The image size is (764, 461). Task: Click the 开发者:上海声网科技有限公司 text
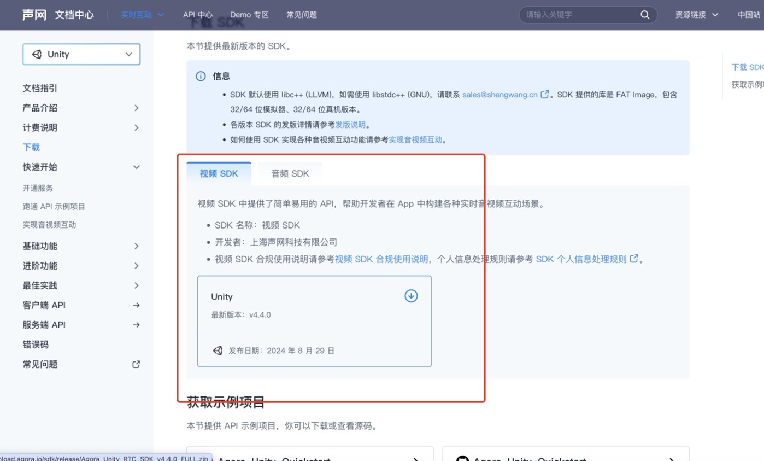276,242
